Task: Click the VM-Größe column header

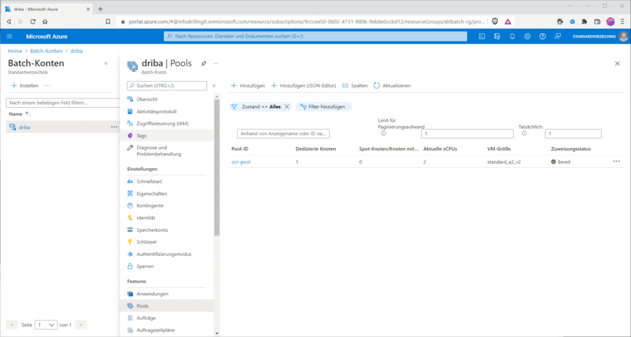Action: coord(499,149)
